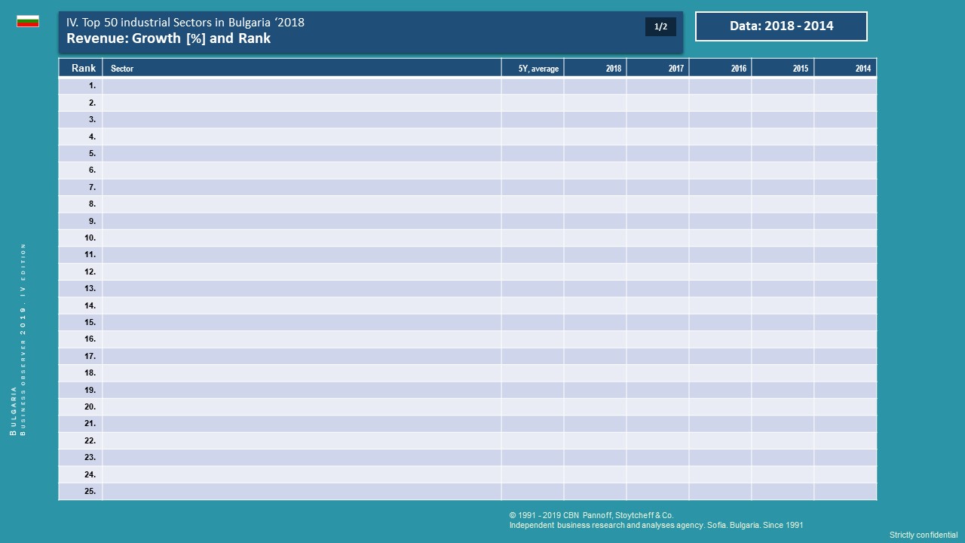Click rank number 6.
The height and width of the screenshot is (543, 965).
pos(92,170)
